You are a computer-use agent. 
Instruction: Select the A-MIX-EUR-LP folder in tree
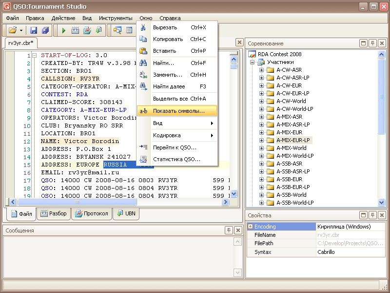pyautogui.click(x=292, y=140)
